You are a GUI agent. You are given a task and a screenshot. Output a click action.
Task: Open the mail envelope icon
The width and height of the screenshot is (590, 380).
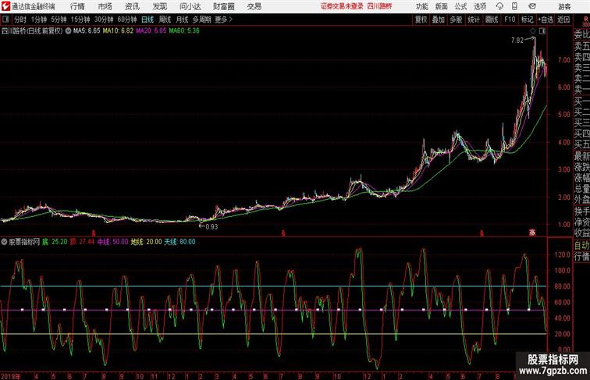point(532,6)
